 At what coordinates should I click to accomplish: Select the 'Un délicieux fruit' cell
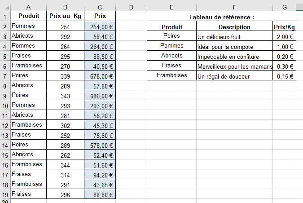click(234, 37)
